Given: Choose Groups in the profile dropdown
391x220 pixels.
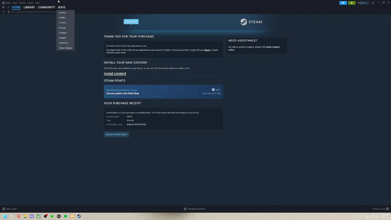Looking at the screenshot, I should click(x=62, y=28).
